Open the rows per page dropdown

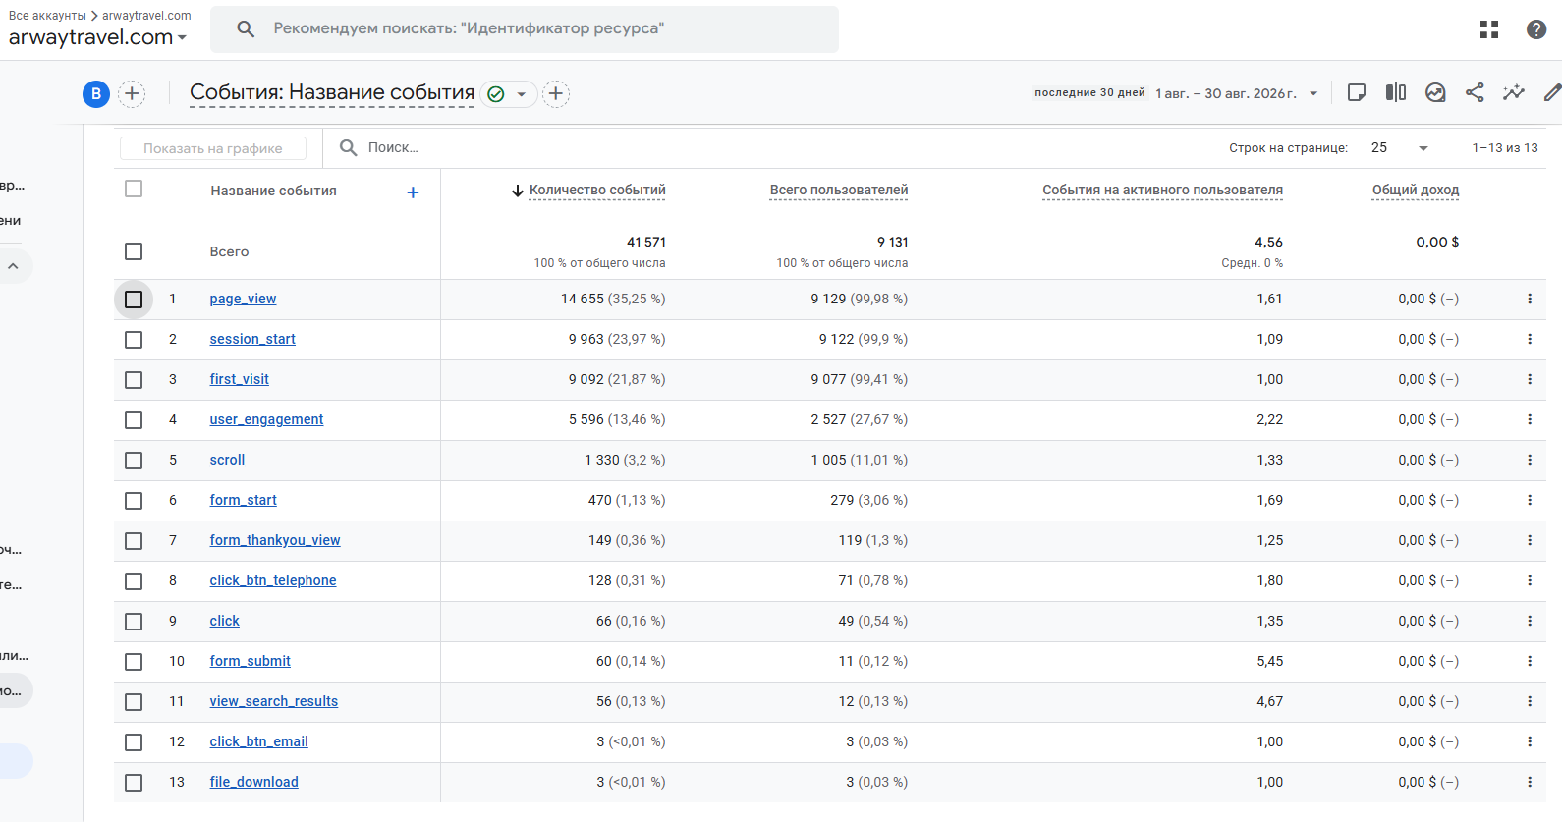point(1400,147)
